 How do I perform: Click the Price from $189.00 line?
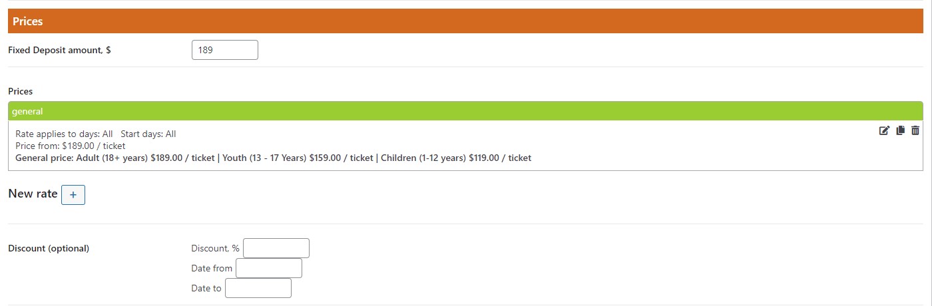70,146
